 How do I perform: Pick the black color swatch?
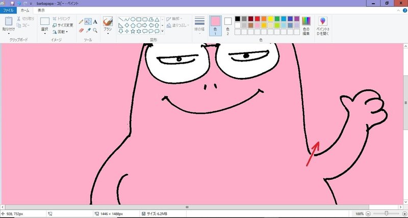[x=238, y=19]
